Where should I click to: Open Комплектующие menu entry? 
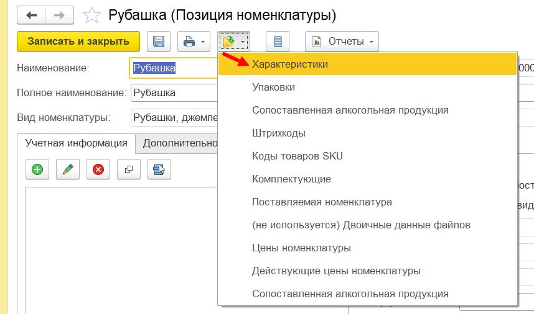pos(368,179)
